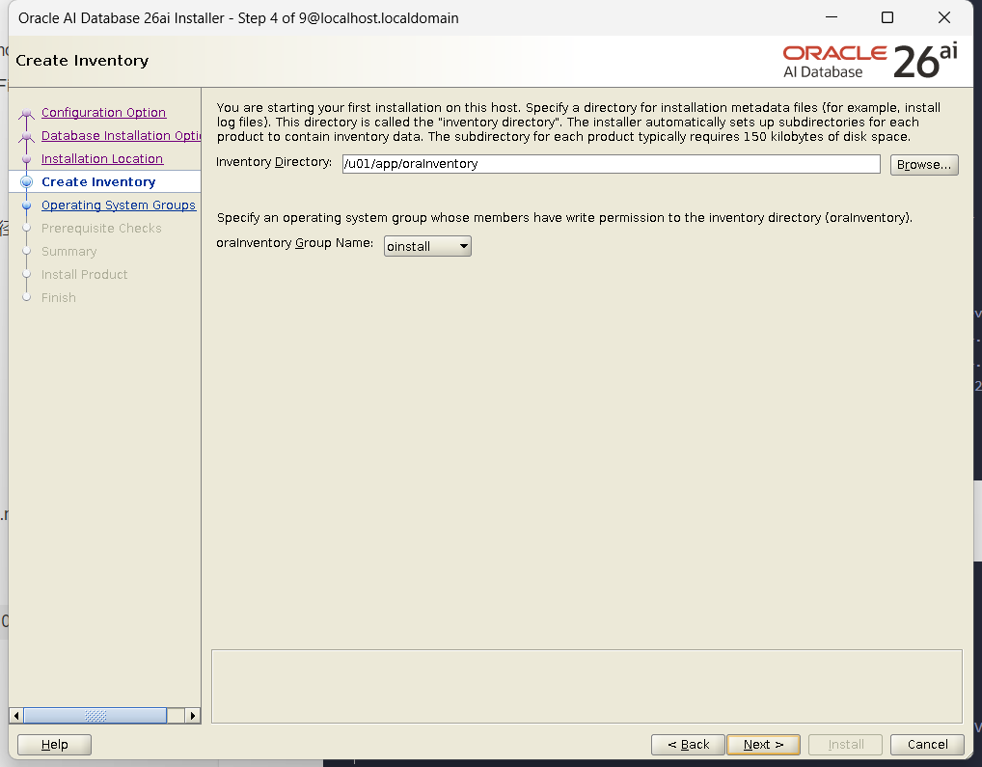Jump to Operating System Groups step
The height and width of the screenshot is (767, 982).
(119, 205)
